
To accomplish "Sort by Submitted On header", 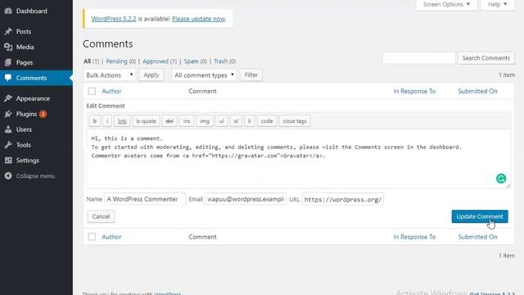I will [x=477, y=91].
